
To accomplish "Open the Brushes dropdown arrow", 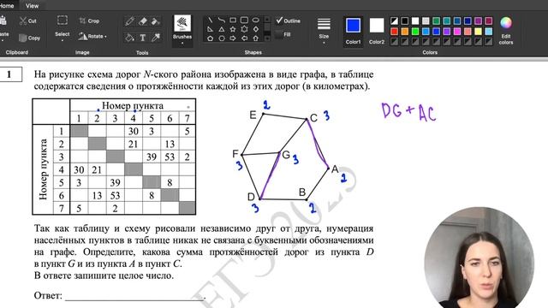I will [x=182, y=44].
